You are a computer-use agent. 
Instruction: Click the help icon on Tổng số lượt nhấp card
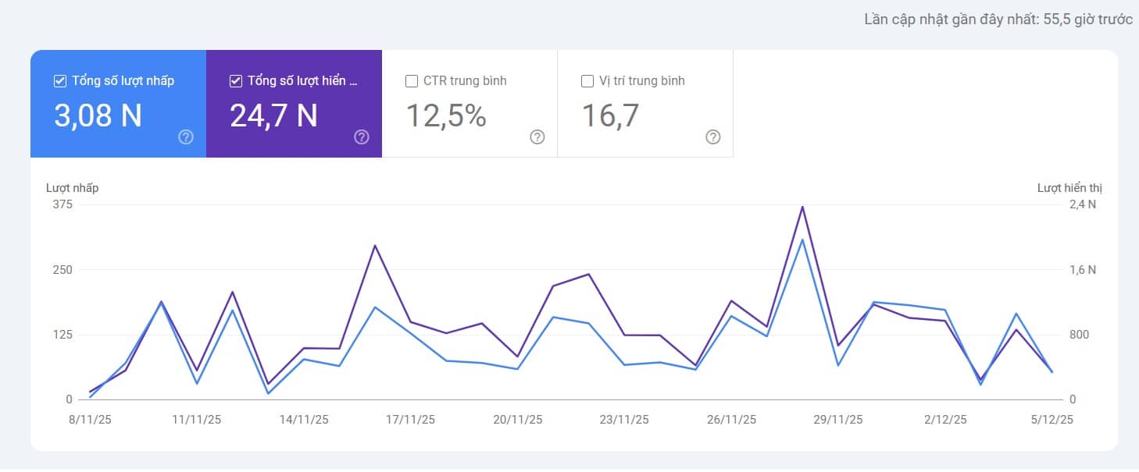pyautogui.click(x=185, y=137)
